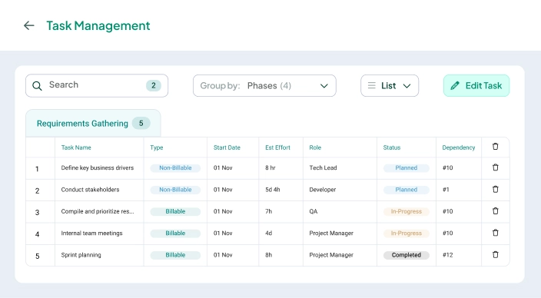This screenshot has width=541, height=298.
Task: Click Developer role cell
Action: [x=322, y=190]
